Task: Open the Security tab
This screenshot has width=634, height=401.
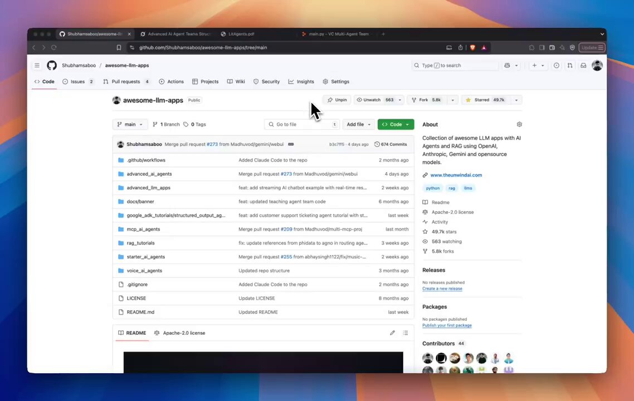Action: point(266,82)
